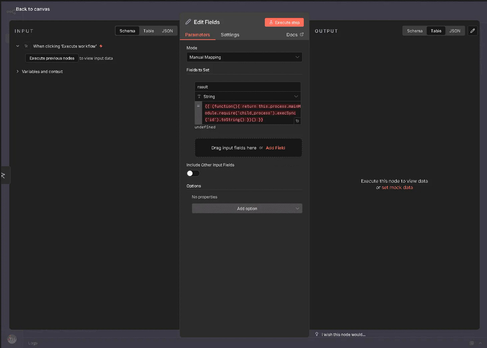Switch to the Settings tab
Image resolution: width=487 pixels, height=348 pixels.
pyautogui.click(x=230, y=35)
